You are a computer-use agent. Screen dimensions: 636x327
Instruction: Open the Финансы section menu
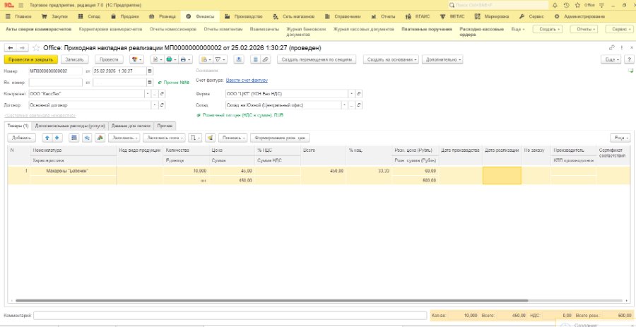(x=200, y=17)
